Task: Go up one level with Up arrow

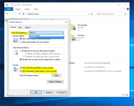Action: pyautogui.click(x=19, y=14)
